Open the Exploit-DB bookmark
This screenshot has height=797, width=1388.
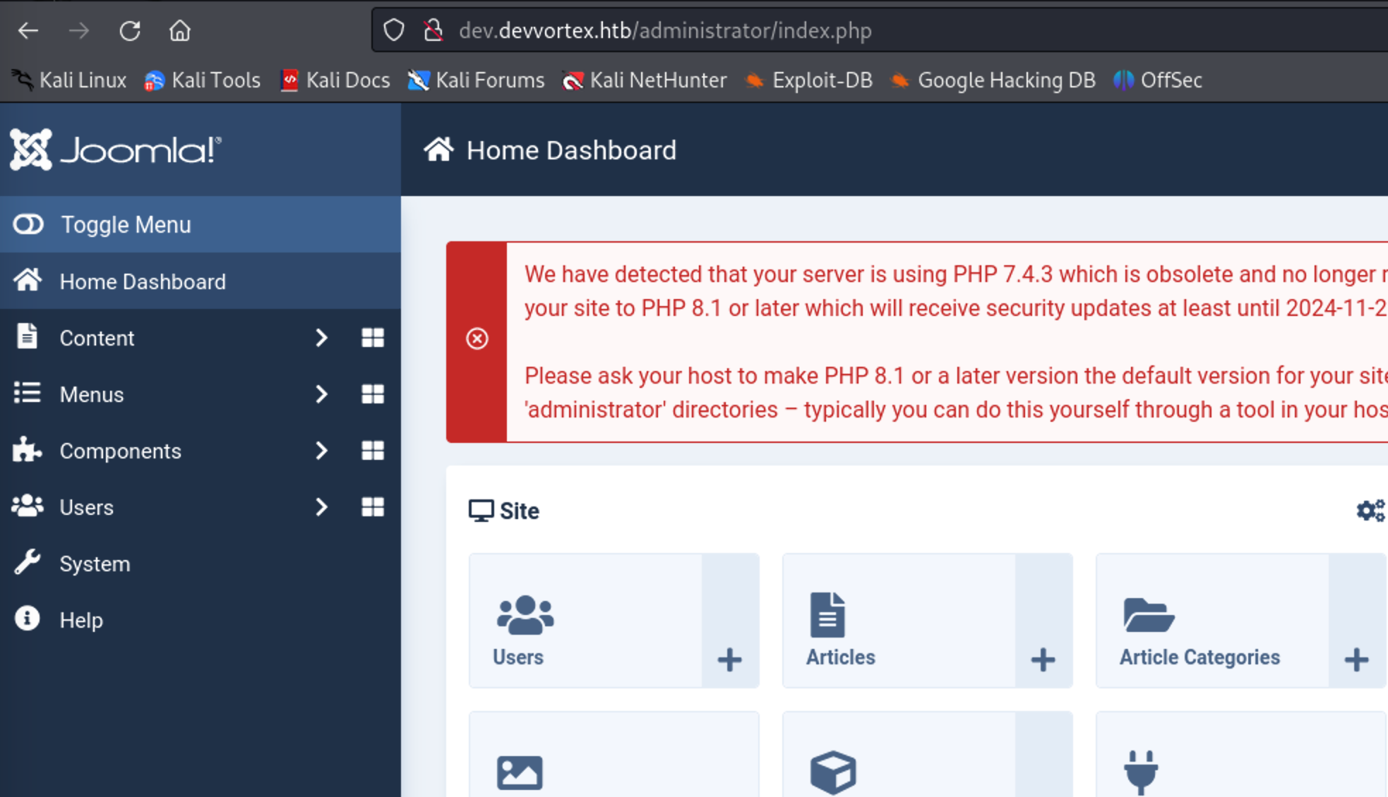[809, 80]
